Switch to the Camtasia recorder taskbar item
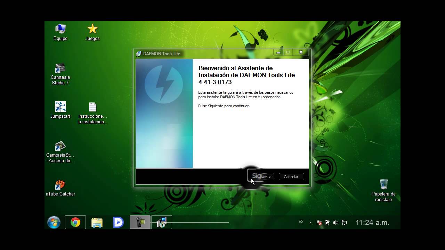The height and width of the screenshot is (250, 445). 140,222
